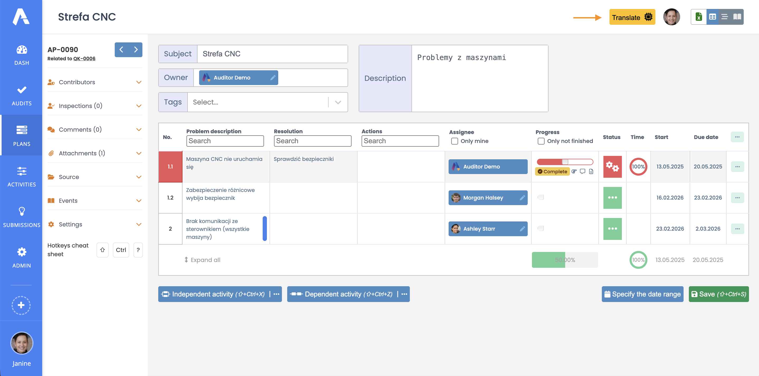This screenshot has width=759, height=376.
Task: Open the Excel export icon
Action: (699, 17)
